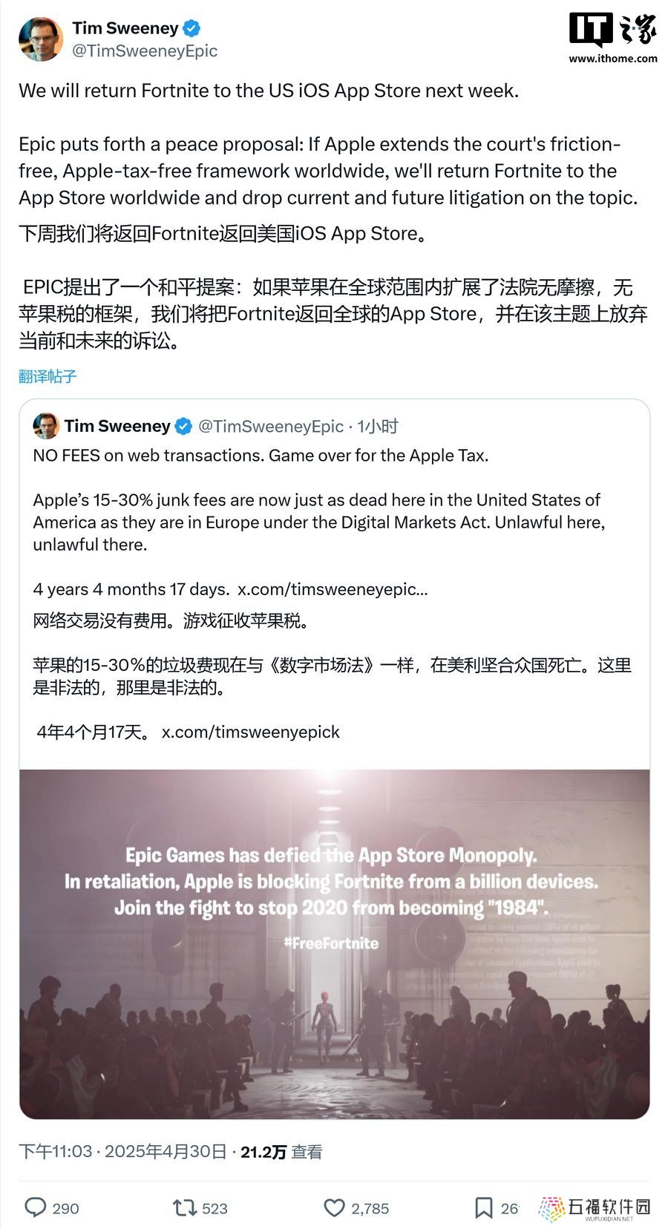Screen dimensions: 668x1229
Task: Click the translated x.com/timsweenyepick link
Action: coord(251,732)
